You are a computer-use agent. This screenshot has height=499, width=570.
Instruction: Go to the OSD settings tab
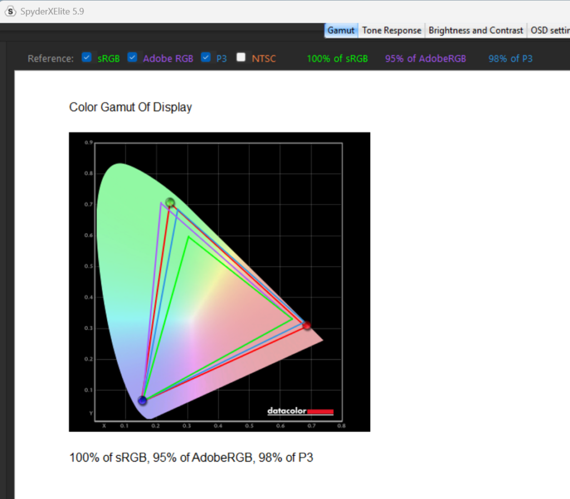(549, 31)
